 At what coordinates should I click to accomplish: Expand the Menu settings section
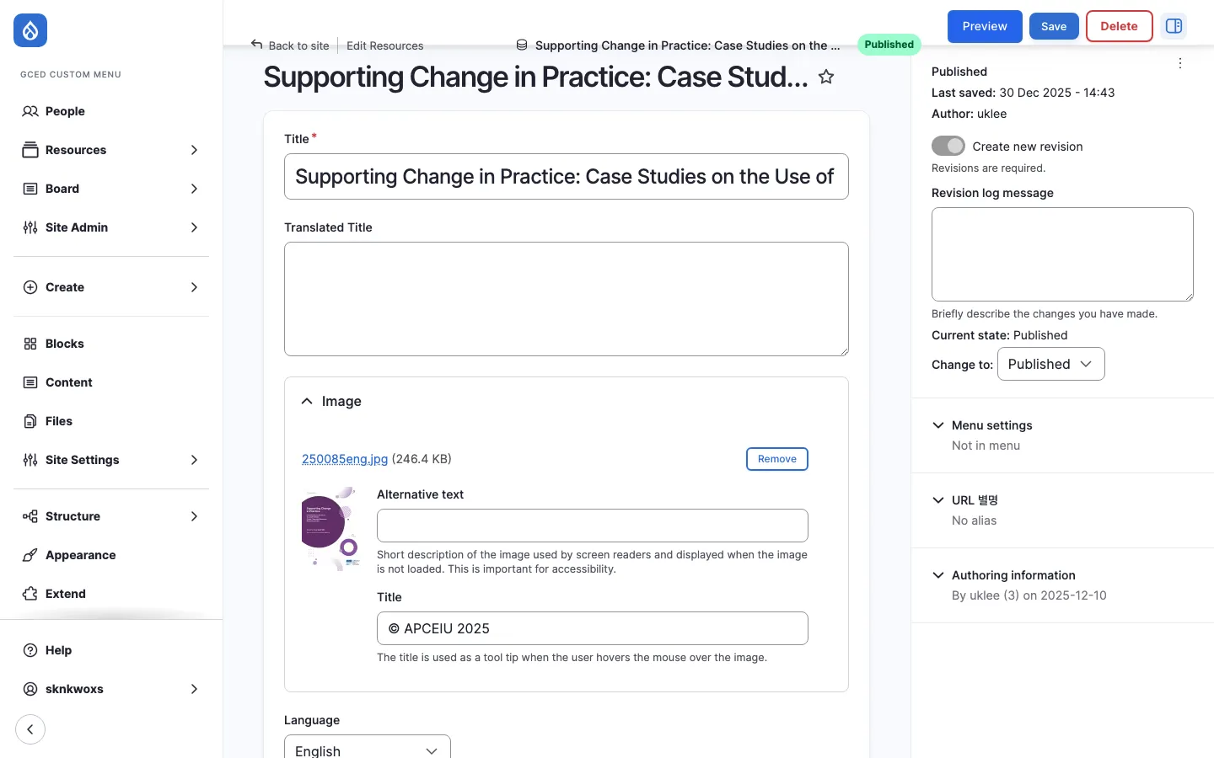pyautogui.click(x=991, y=425)
